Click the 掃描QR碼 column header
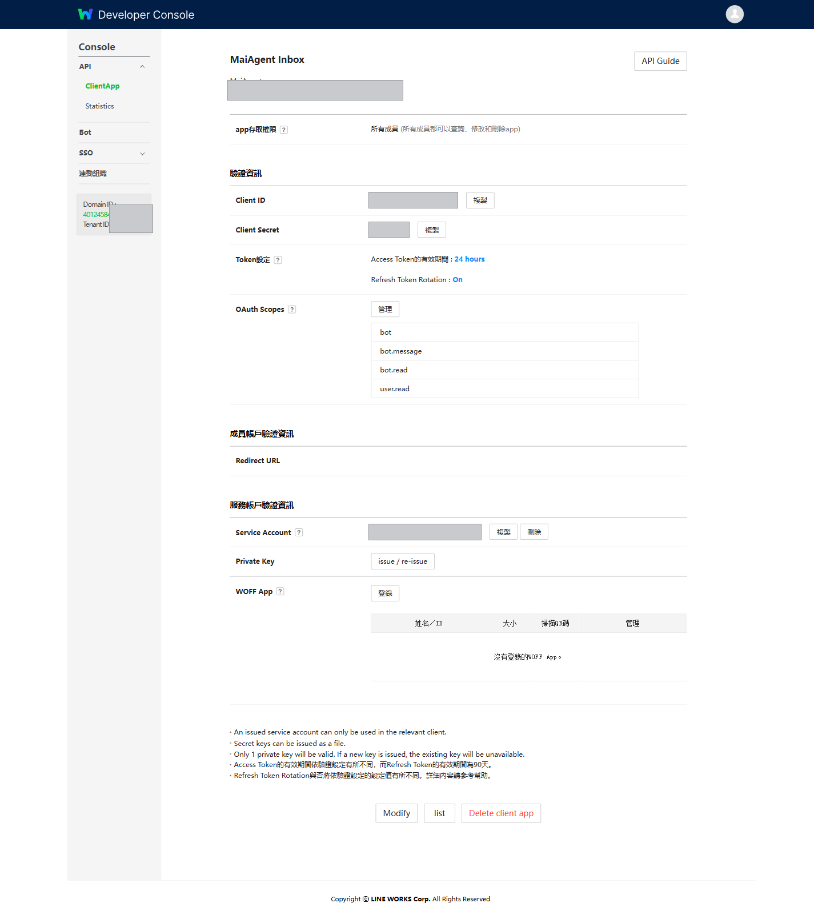Image resolution: width=814 pixels, height=923 pixels. [x=555, y=624]
